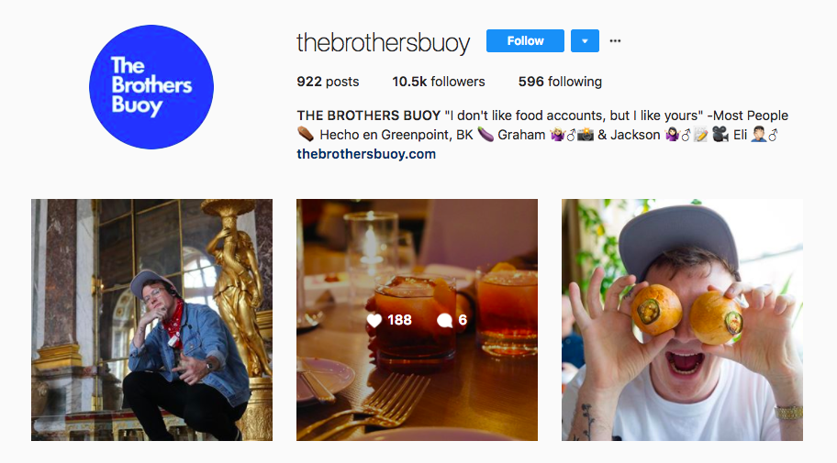Image resolution: width=837 pixels, height=463 pixels.
Task: Open The Brothers Buoy profile picture
Action: coord(151,87)
